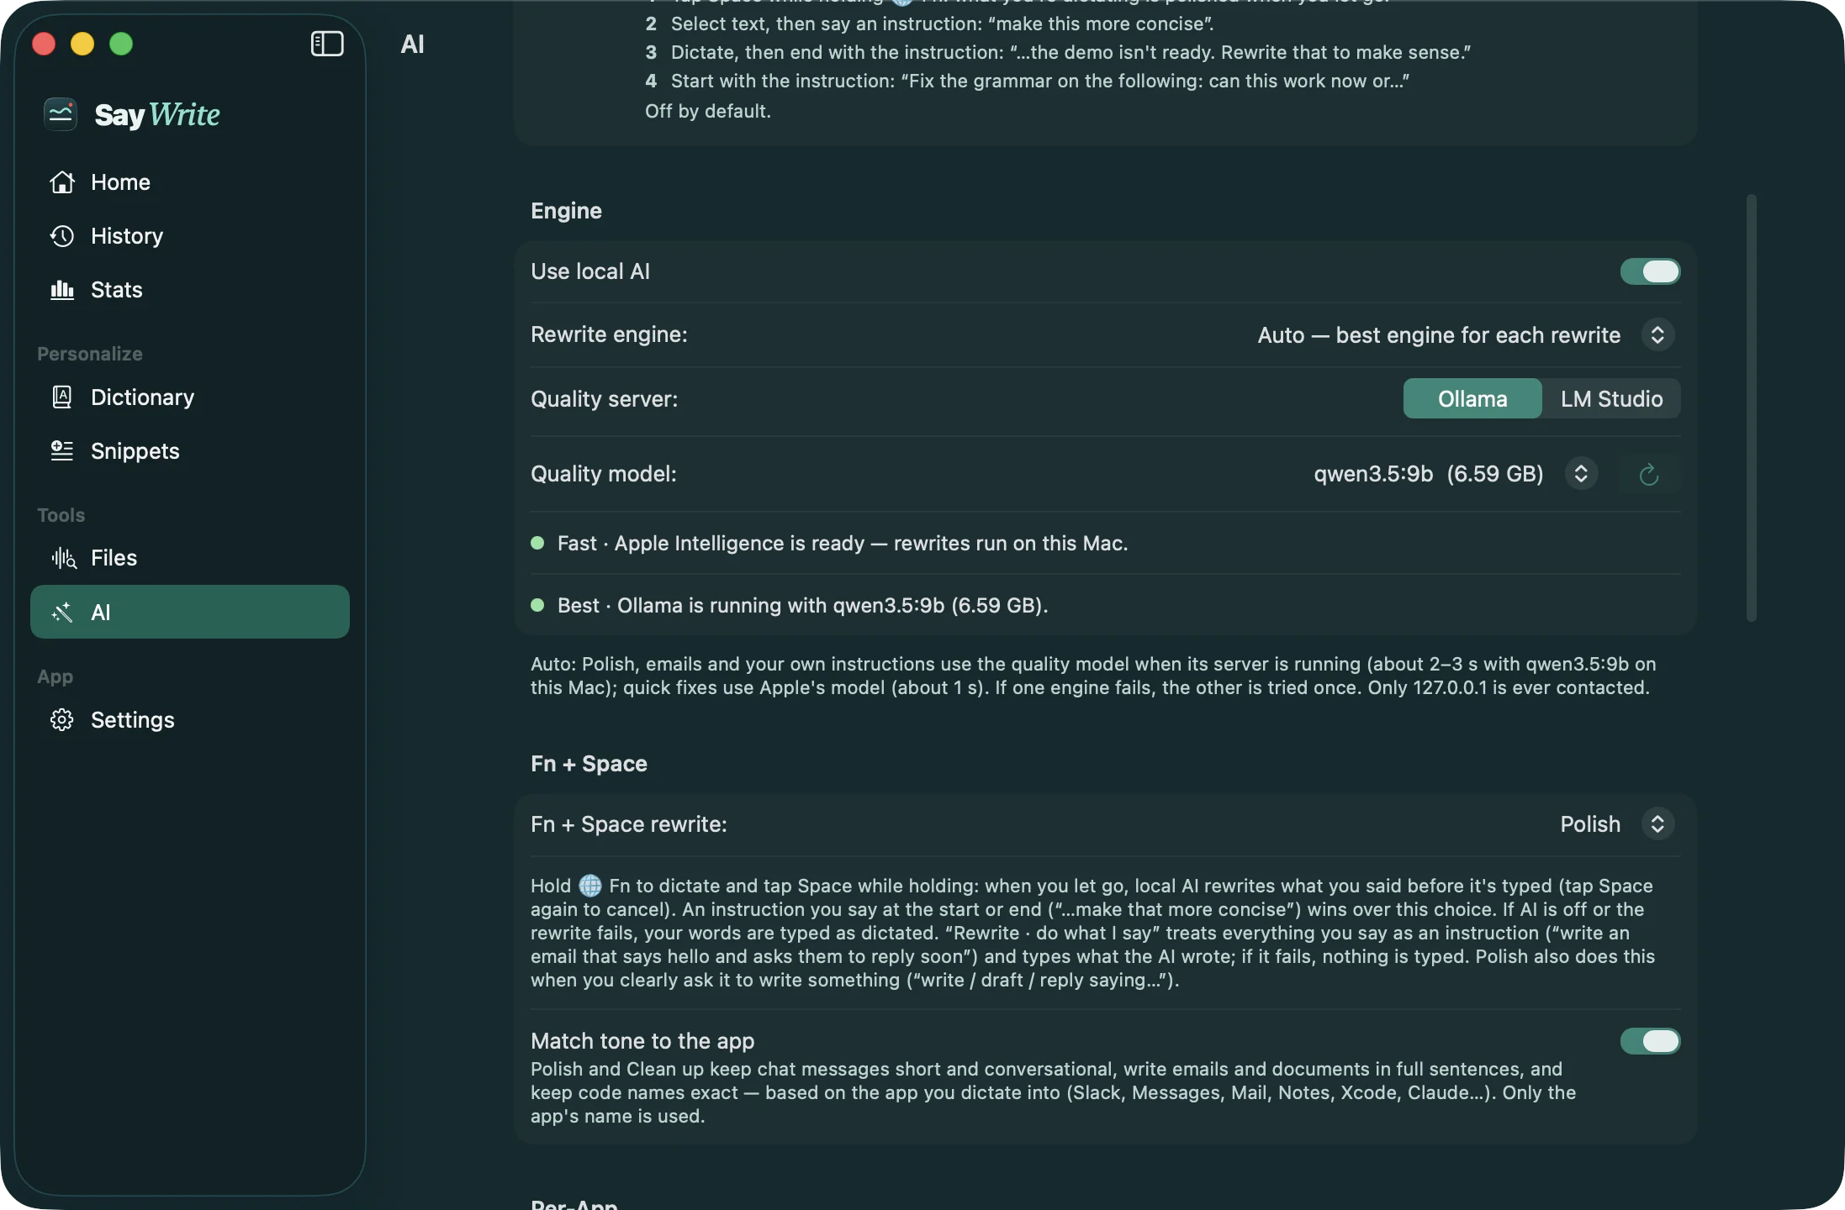Image resolution: width=1845 pixels, height=1210 pixels.
Task: Click the Dictionary book icon
Action: pyautogui.click(x=62, y=397)
